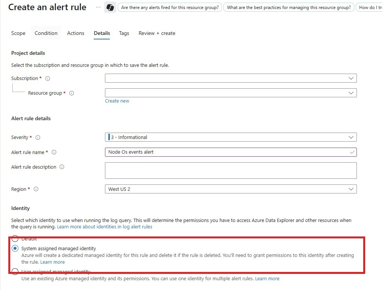
Task: Select System assigned managed identity
Action: 15,248
